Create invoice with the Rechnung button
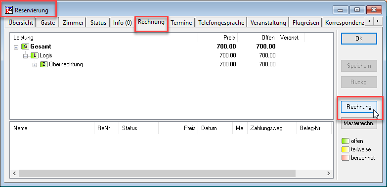387x187 pixels. 359,107
